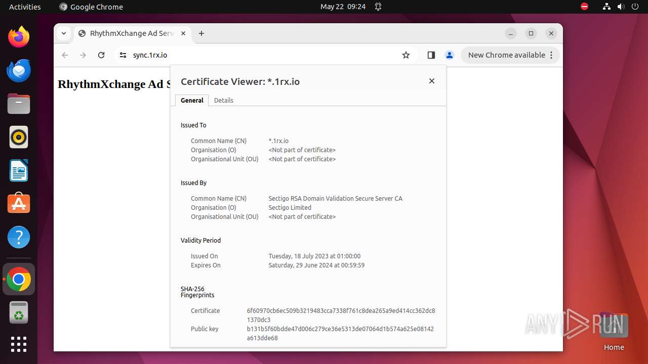Select Google Chrome icon in the dock

(x=19, y=279)
